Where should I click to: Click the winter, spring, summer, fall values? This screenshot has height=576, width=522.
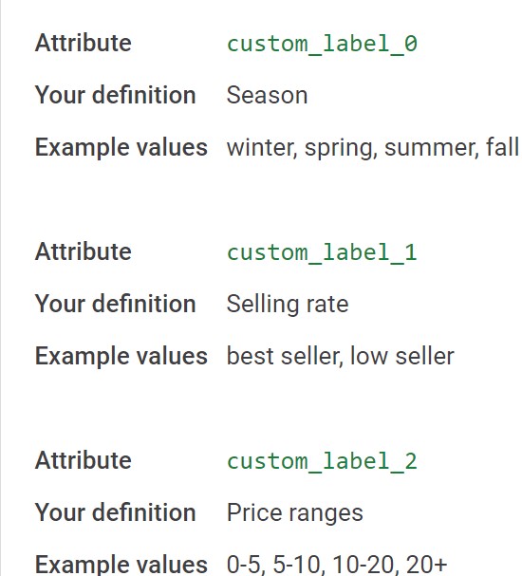pos(373,148)
